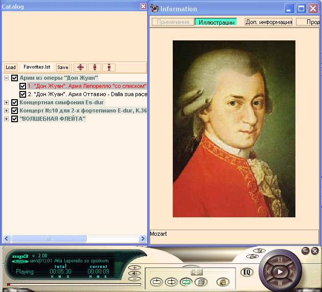
Task: Pause playback on the round control pad
Action: click(280, 260)
